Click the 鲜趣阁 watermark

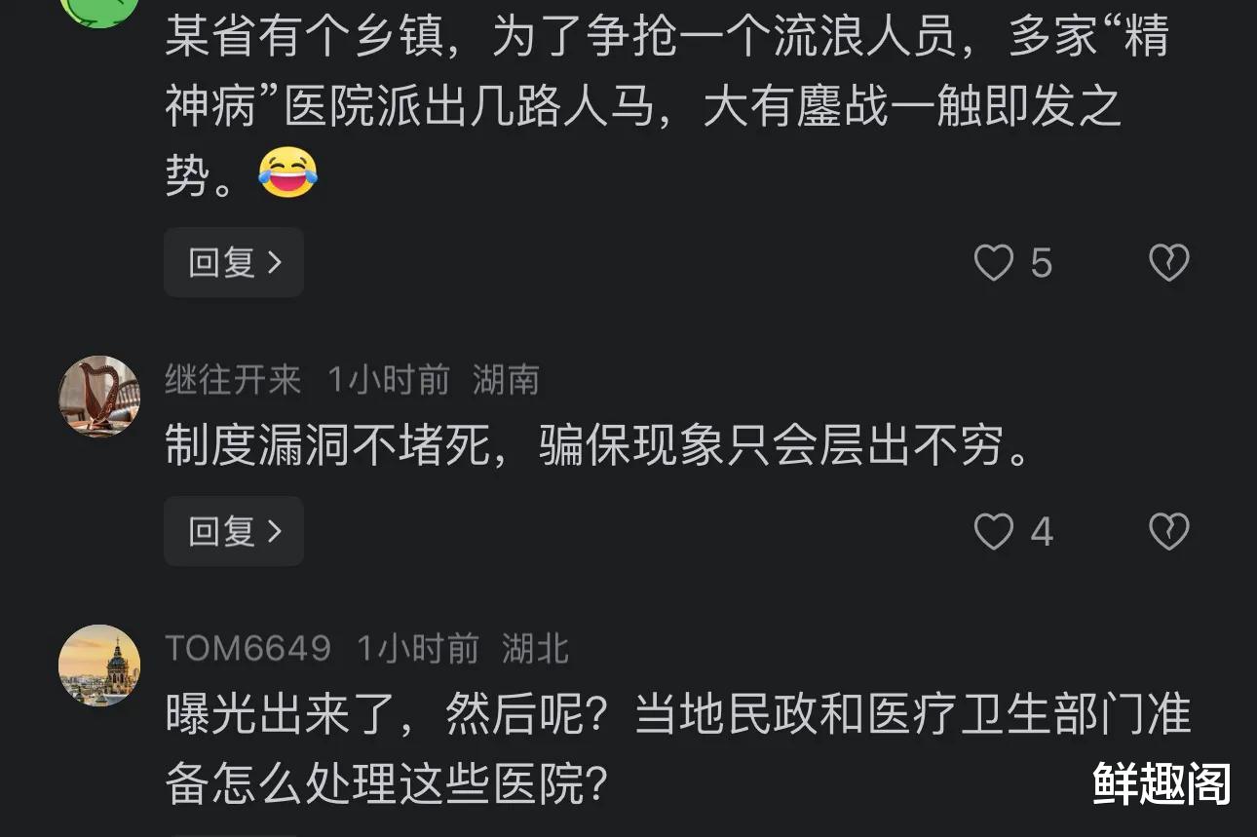coord(1162,783)
